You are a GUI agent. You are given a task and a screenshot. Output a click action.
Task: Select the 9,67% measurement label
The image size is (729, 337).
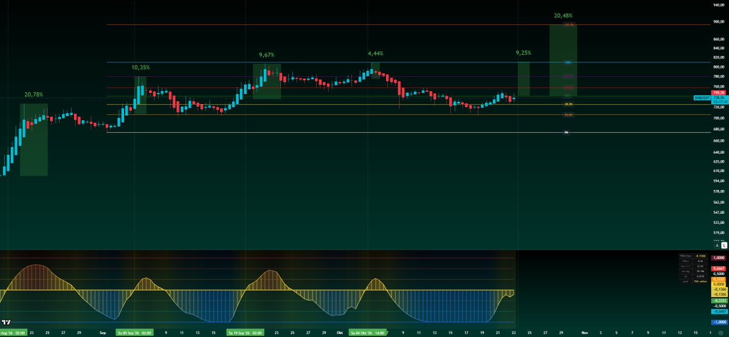[x=268, y=55]
